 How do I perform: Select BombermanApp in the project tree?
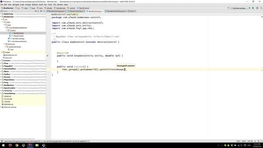tap(18, 39)
